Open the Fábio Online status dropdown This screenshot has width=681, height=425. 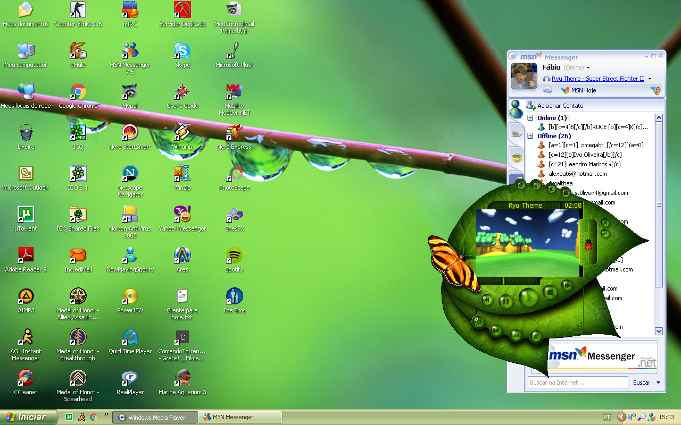coord(588,68)
